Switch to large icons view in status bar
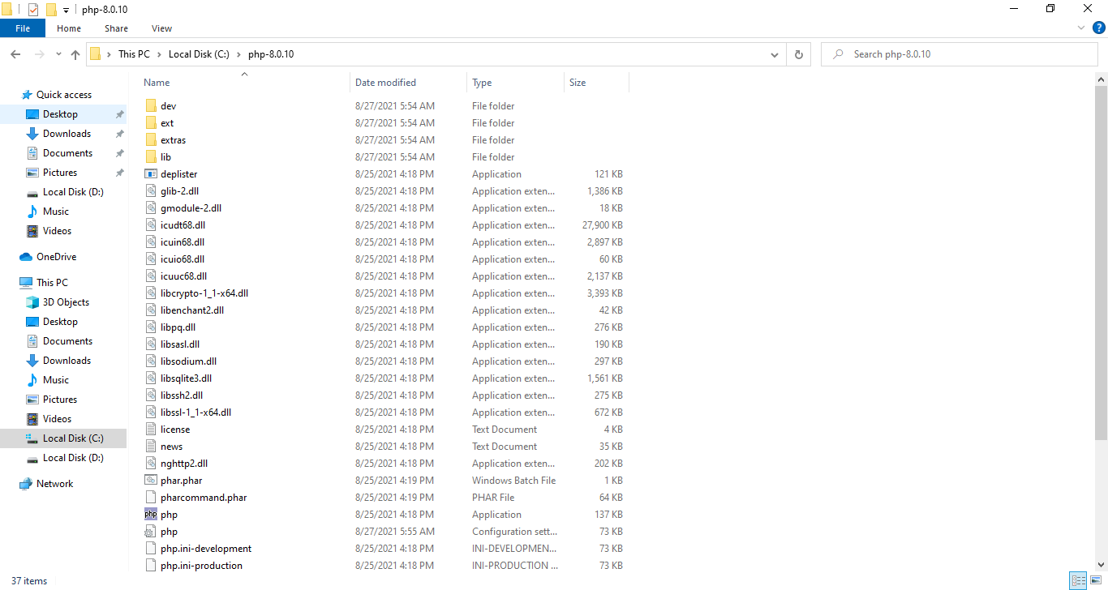 click(x=1094, y=581)
